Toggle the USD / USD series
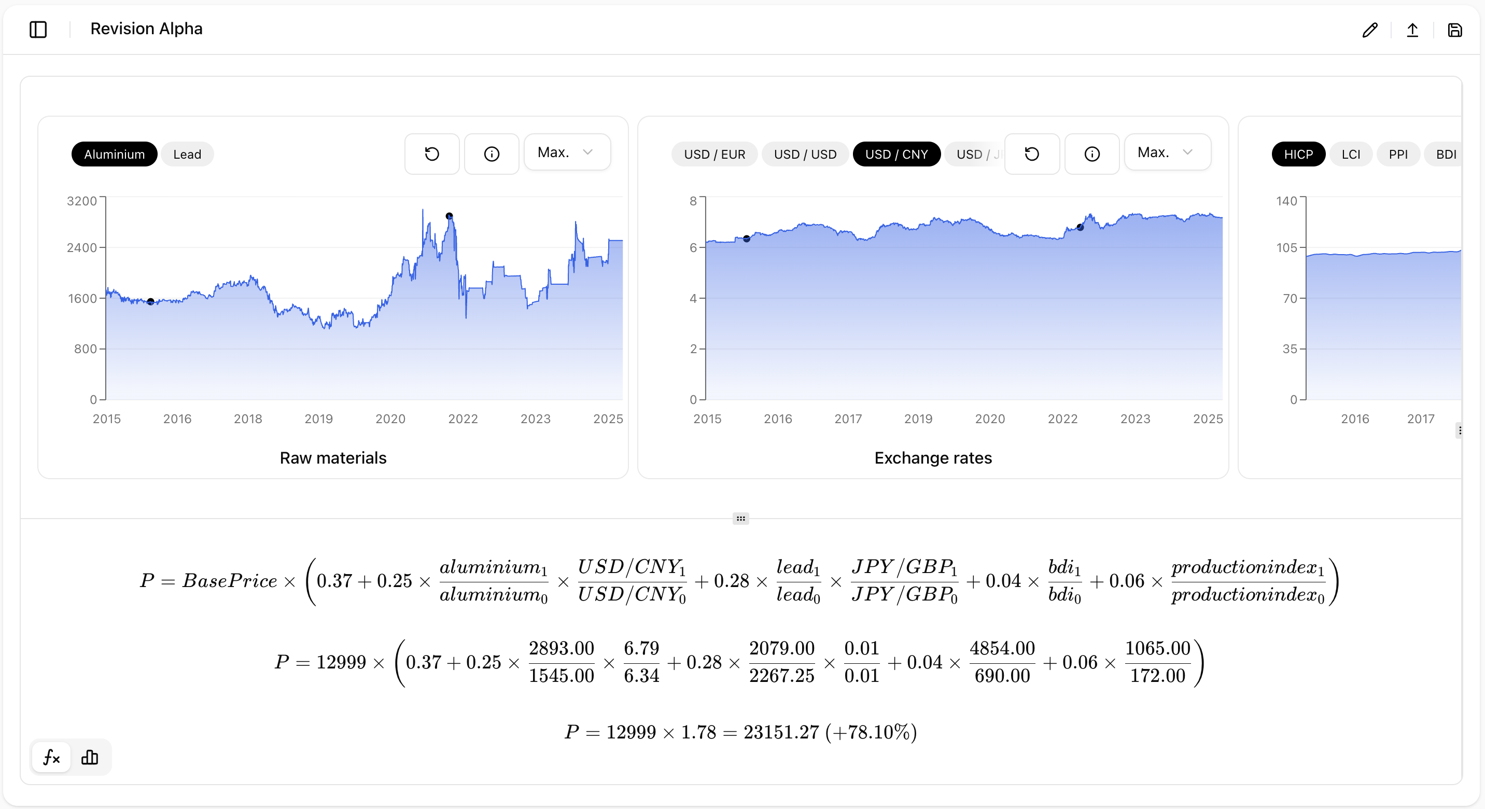1485x809 pixels. click(x=805, y=154)
